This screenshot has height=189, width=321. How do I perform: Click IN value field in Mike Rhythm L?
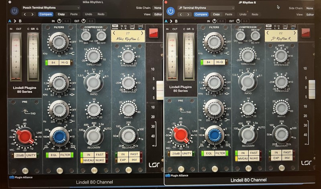67,21
